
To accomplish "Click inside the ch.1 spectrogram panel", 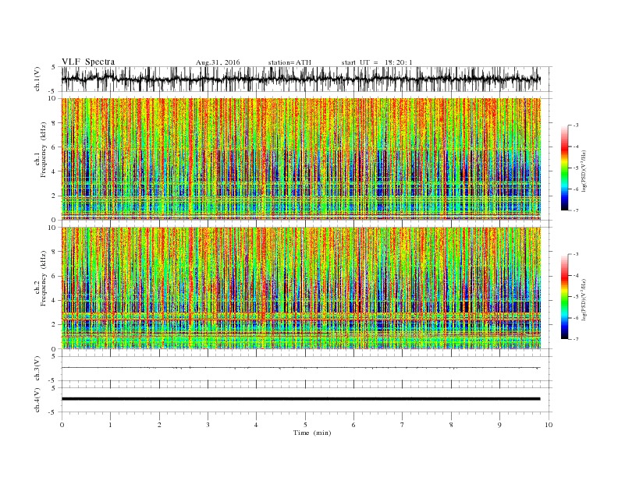I will [x=300, y=159].
